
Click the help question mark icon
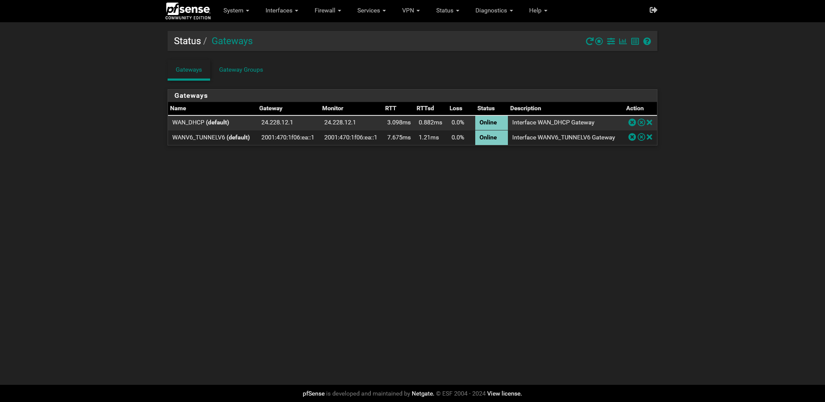(647, 41)
